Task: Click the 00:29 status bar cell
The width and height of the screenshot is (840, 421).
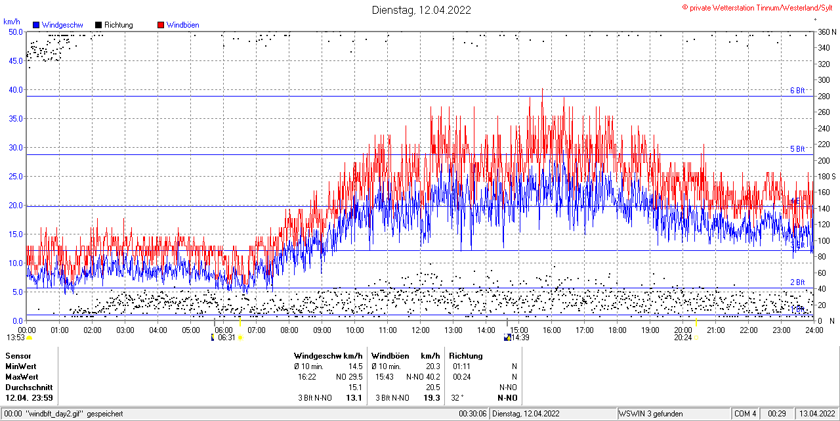Action: (777, 414)
